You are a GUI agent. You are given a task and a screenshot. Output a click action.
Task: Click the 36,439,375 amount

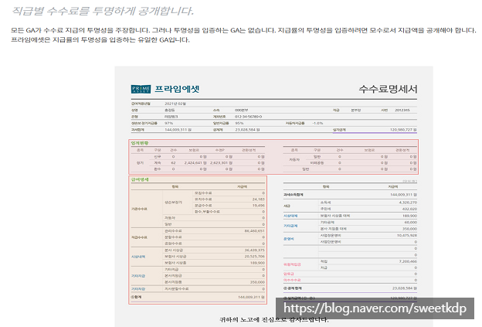point(255,250)
